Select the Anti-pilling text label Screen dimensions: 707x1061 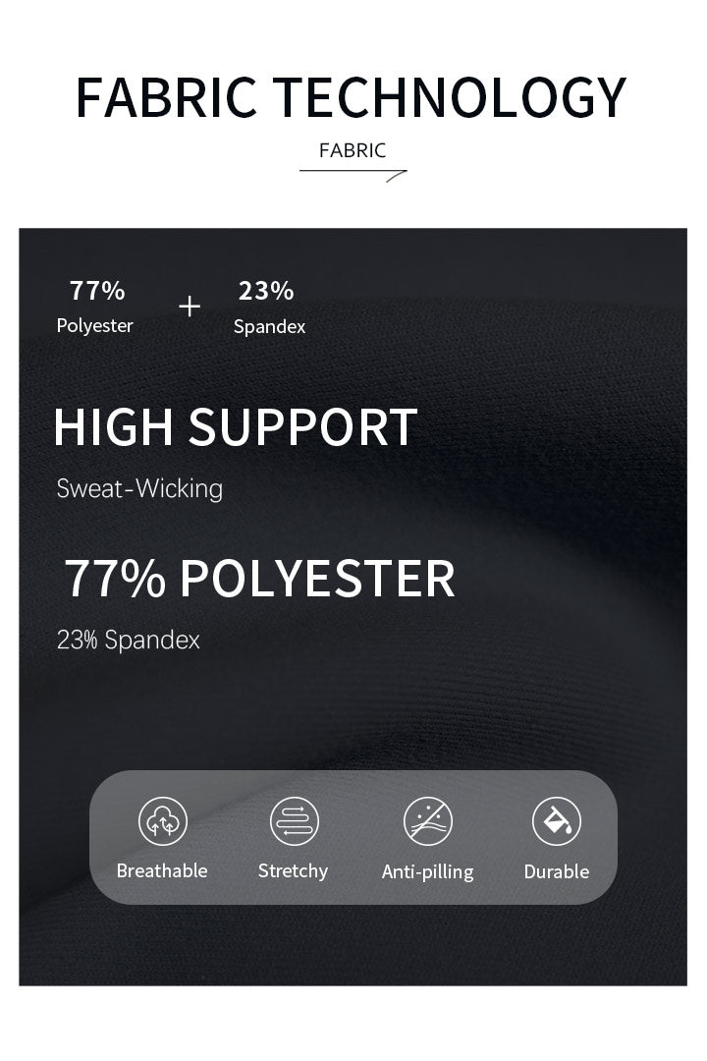pyautogui.click(x=427, y=872)
